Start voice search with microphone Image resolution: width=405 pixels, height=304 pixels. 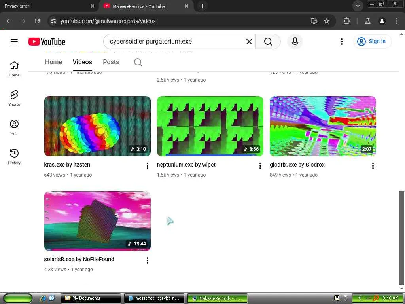[x=295, y=42]
